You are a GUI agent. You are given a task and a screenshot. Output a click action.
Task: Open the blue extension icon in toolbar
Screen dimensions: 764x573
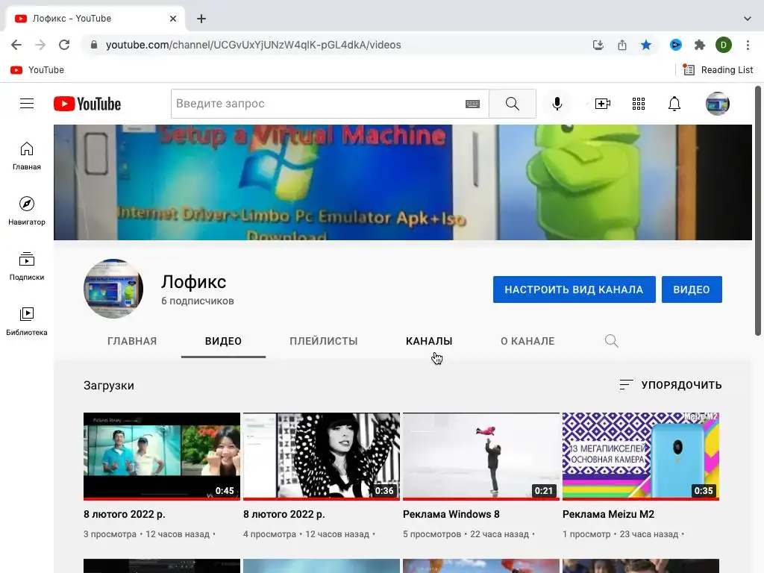point(675,45)
